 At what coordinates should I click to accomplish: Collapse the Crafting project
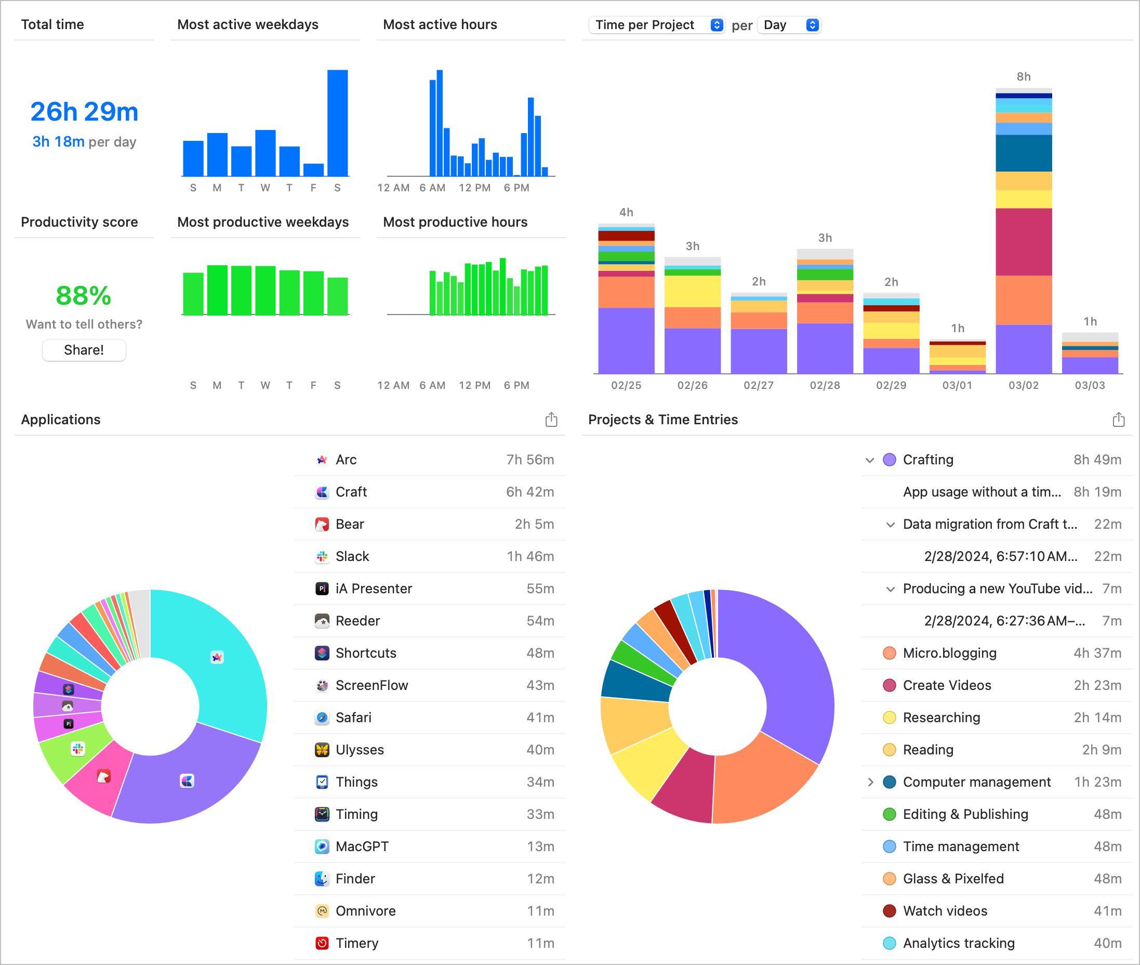coord(869,460)
